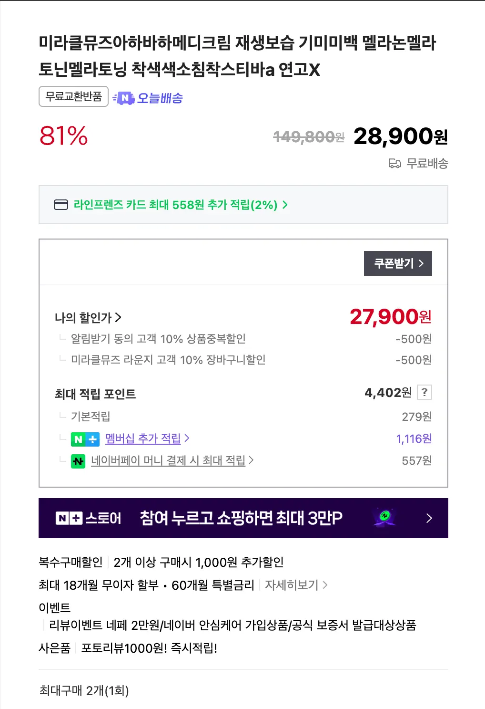This screenshot has height=709, width=485.
Task: Click the free shipping truck icon
Action: tap(395, 164)
